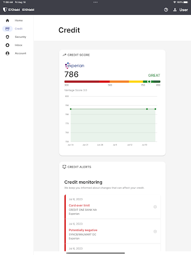This screenshot has height=255, width=191.
Task: Open the Home sidebar icon
Action: click(7, 20)
